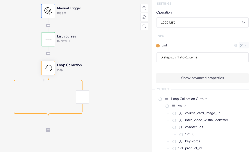
Task: Add step between List courses and Loop
Action: click(x=48, y=54)
